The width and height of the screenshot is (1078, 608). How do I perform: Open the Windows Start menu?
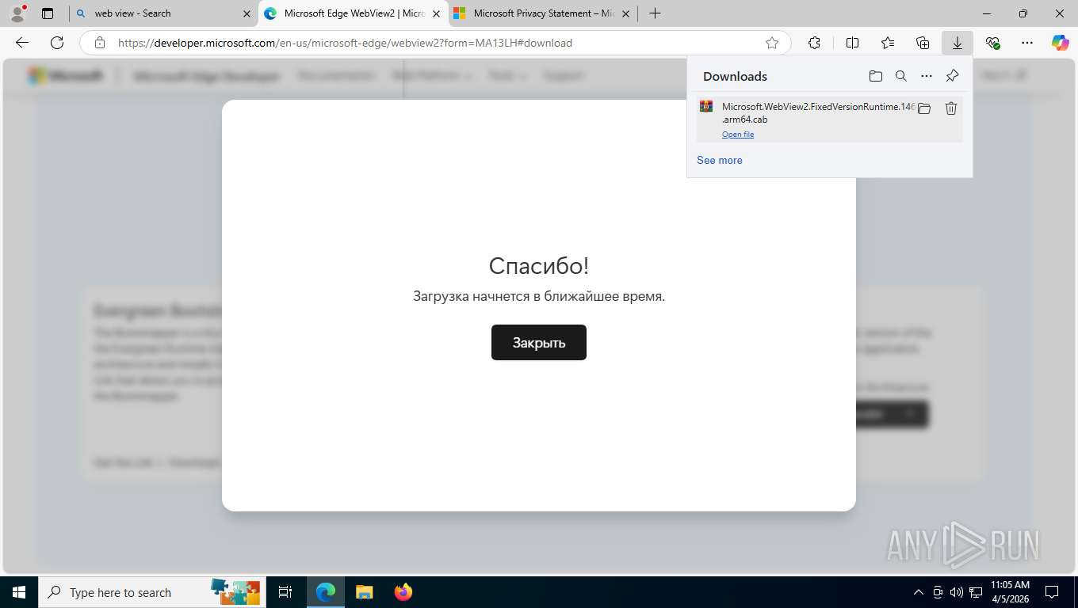point(19,592)
